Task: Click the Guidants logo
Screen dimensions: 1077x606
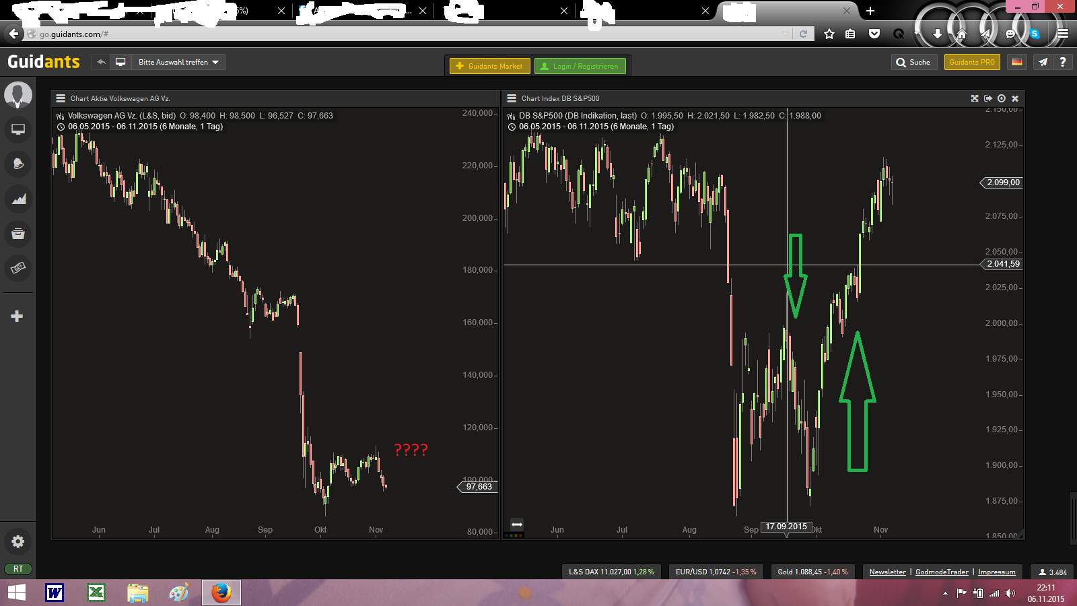Action: (x=44, y=62)
